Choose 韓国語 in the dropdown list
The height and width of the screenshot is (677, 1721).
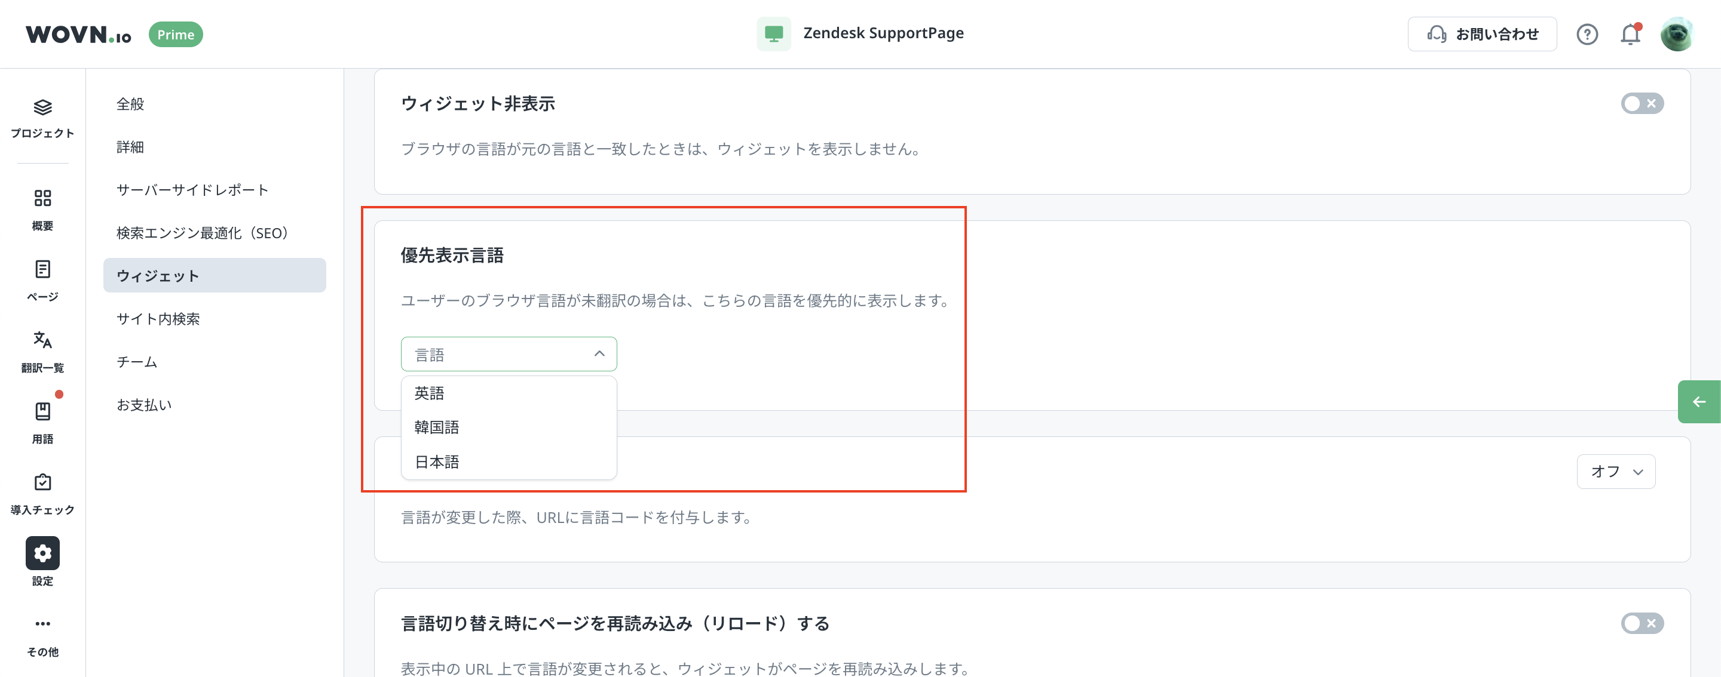[x=437, y=427]
